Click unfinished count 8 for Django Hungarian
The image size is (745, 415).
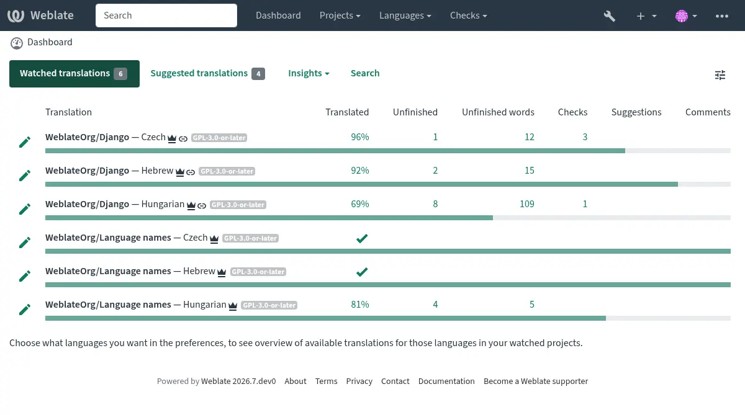pyautogui.click(x=435, y=204)
